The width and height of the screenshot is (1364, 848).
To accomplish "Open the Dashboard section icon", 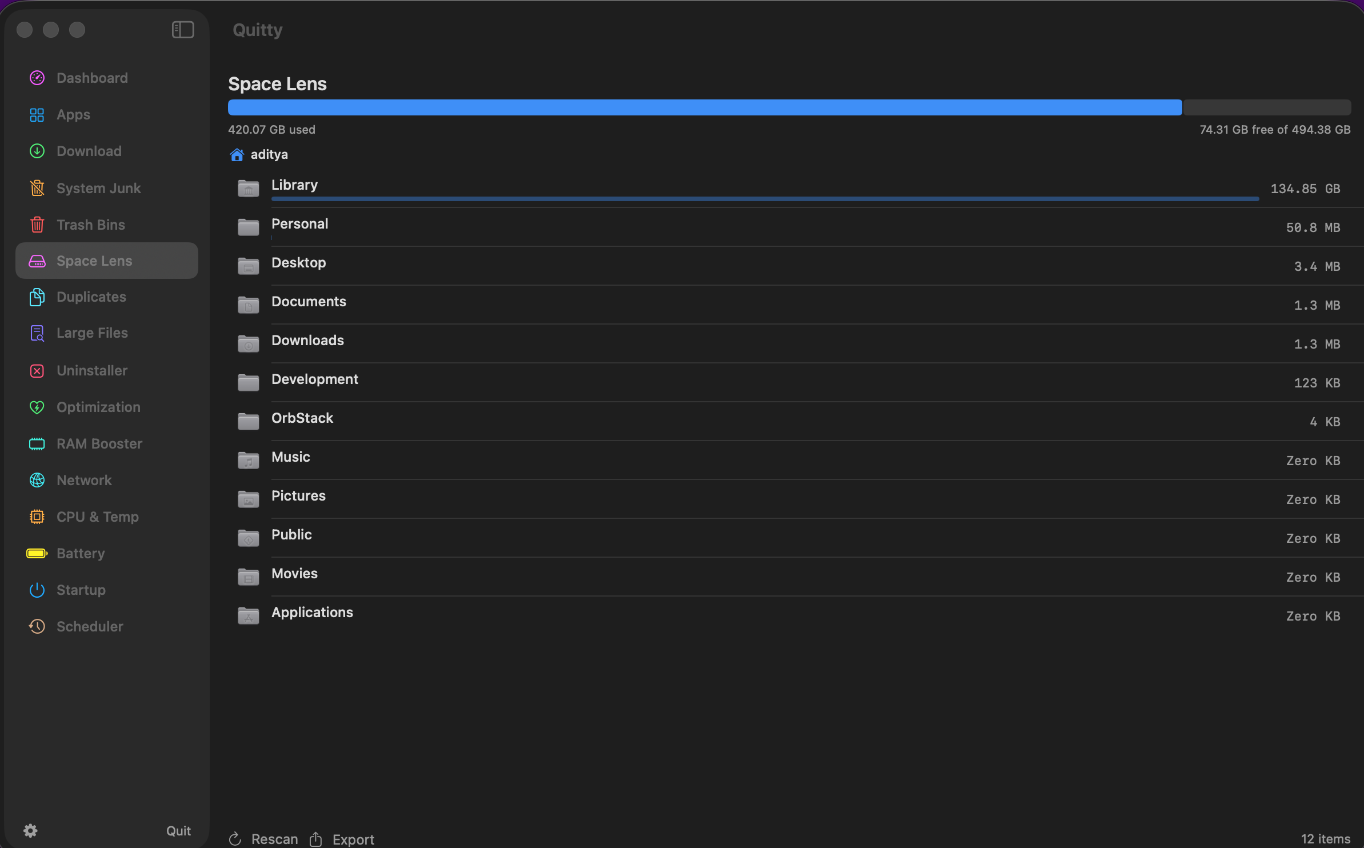I will pos(37,78).
